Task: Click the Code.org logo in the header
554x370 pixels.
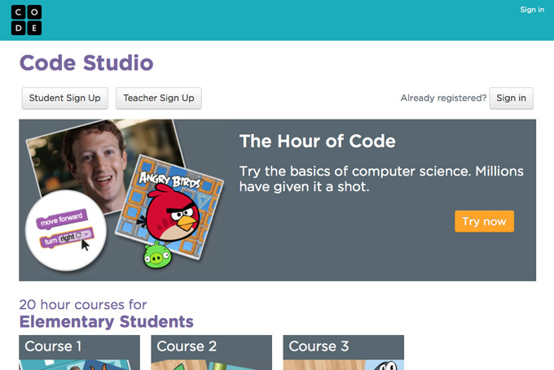Action: [x=26, y=20]
